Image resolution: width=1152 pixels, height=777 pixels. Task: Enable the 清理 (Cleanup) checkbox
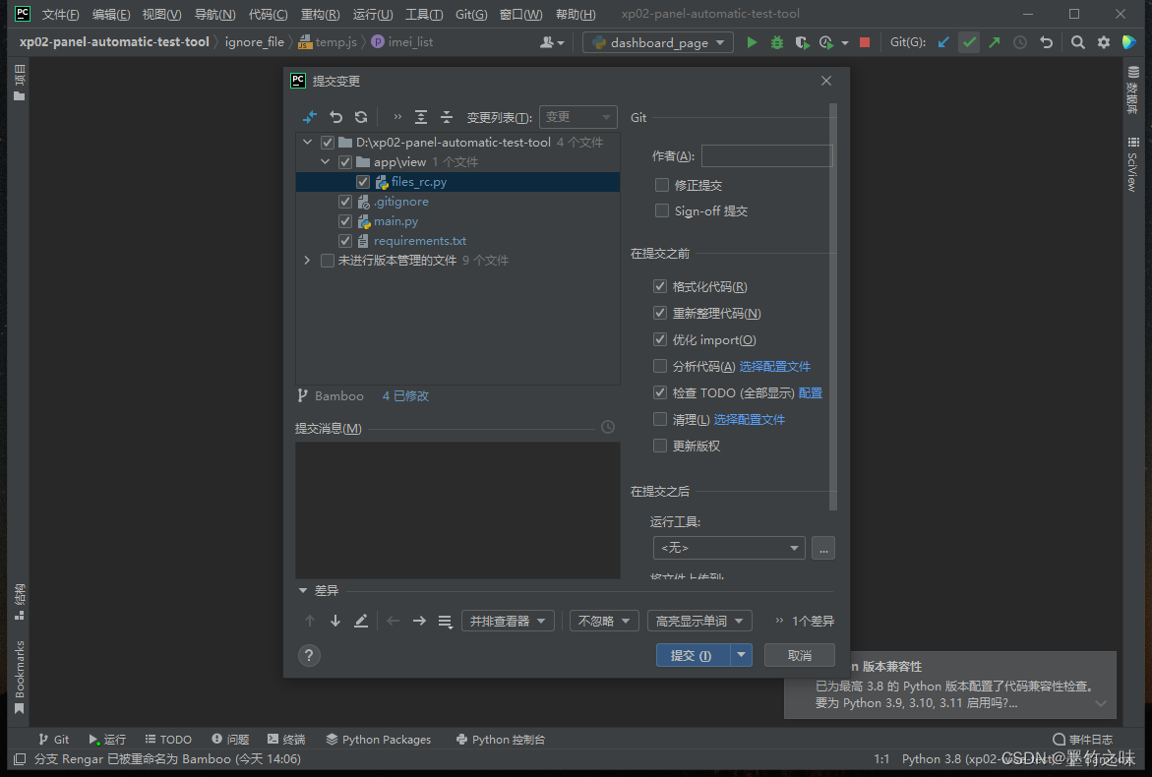660,418
